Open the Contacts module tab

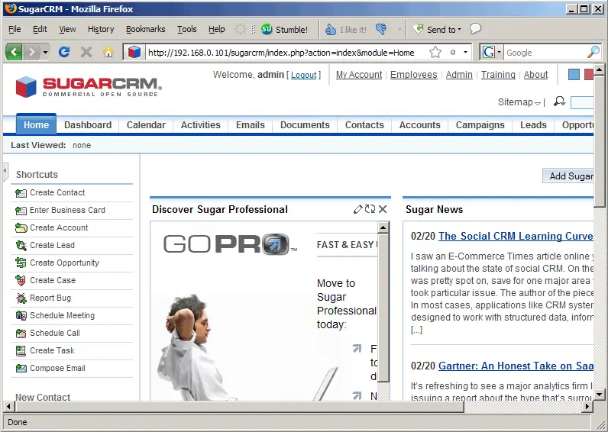364,125
